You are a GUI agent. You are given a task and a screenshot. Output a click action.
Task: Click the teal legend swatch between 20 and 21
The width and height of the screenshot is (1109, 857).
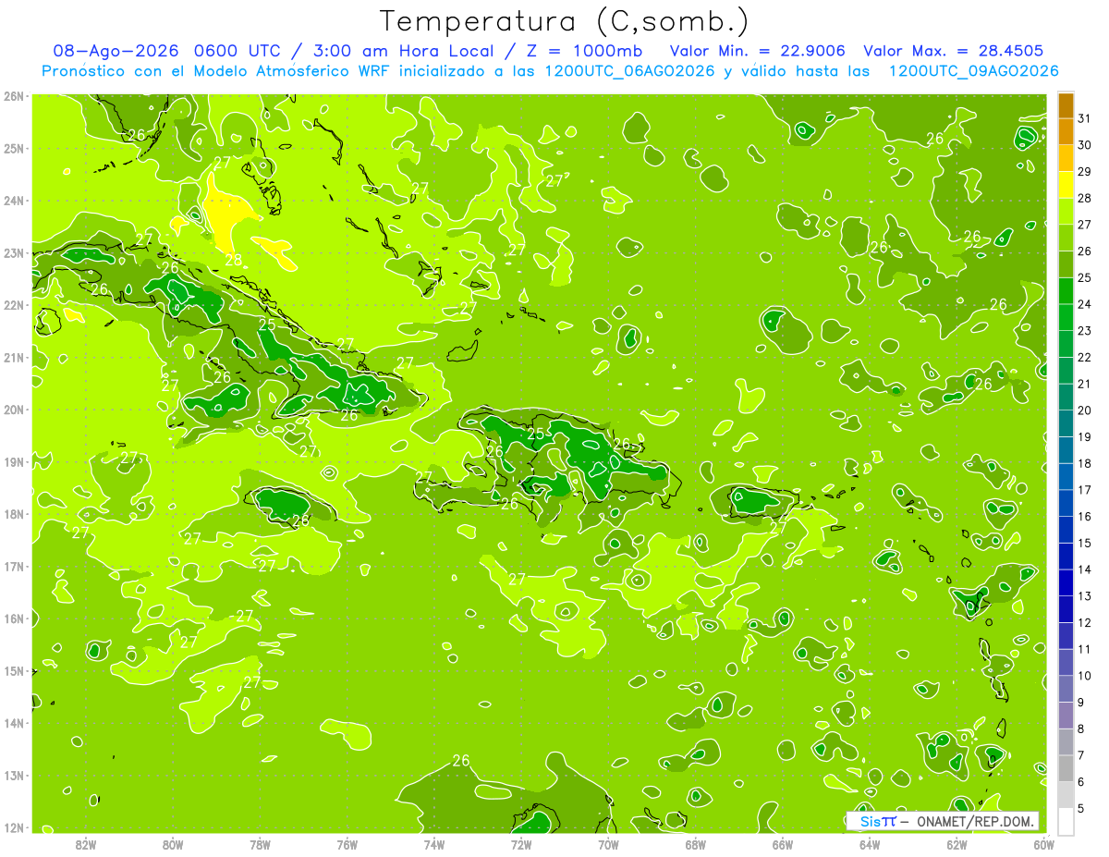click(x=1066, y=397)
